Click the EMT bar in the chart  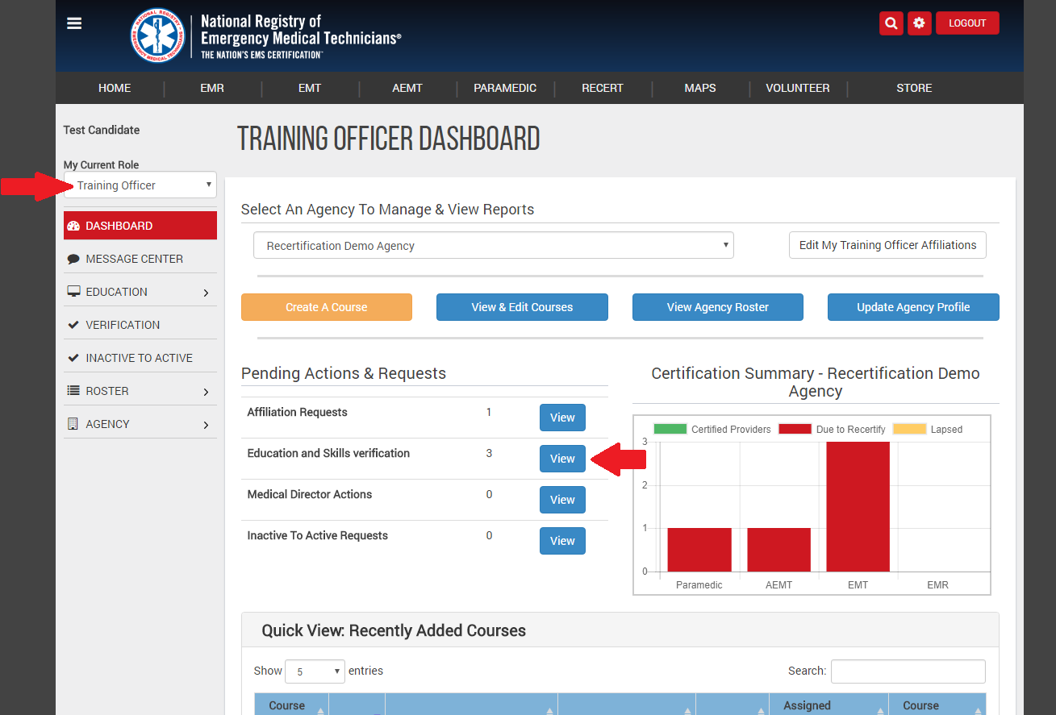click(x=858, y=506)
